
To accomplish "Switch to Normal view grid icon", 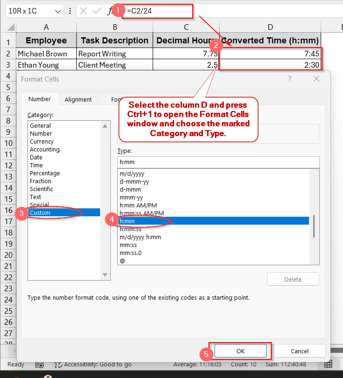I will click(x=328, y=364).
